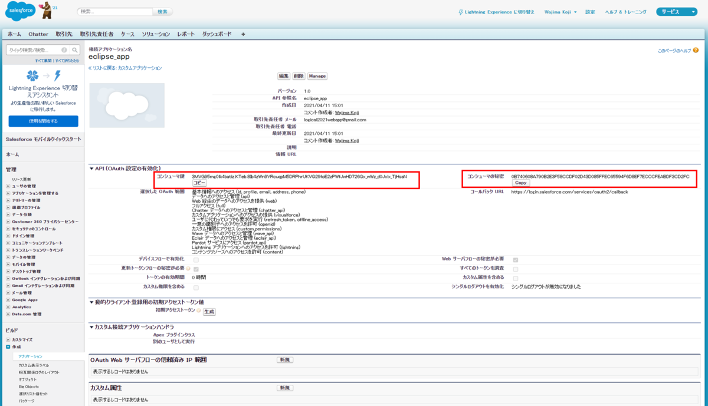
Task: Open the ソリューション tab
Action: [156, 34]
